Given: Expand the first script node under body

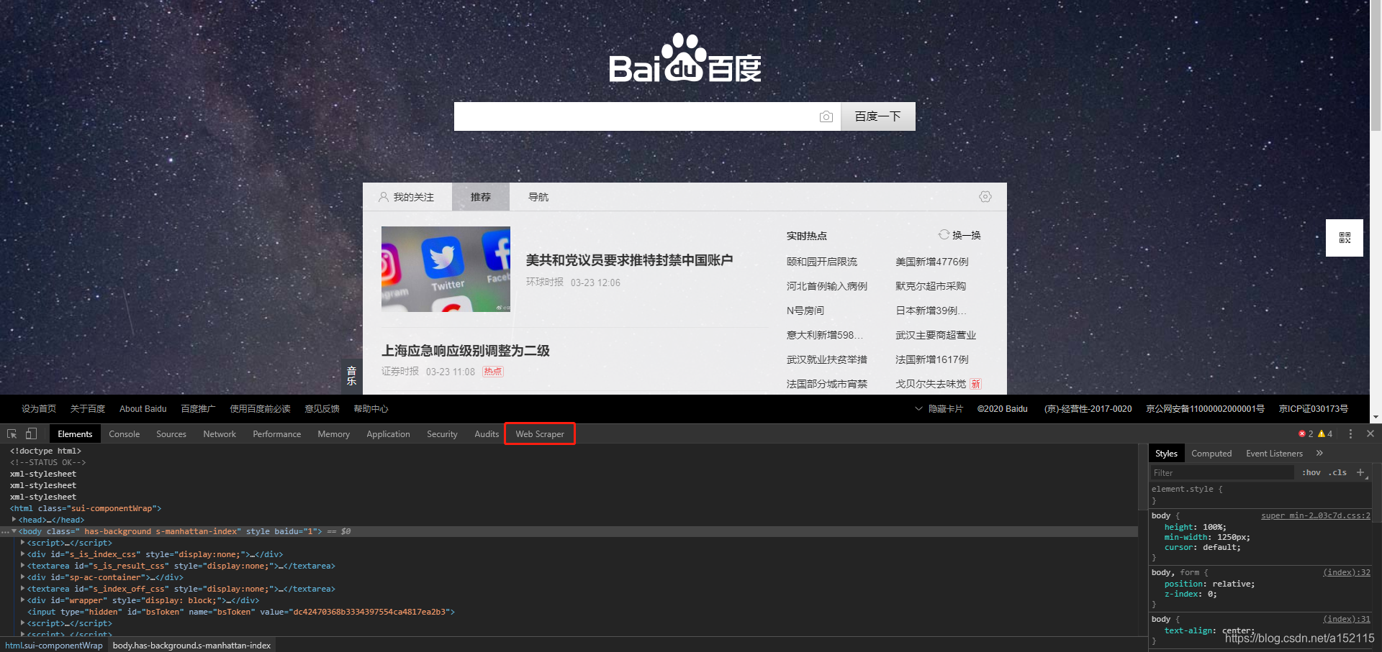Looking at the screenshot, I should pyautogui.click(x=22, y=543).
